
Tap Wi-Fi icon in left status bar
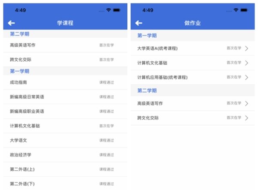(109, 10)
